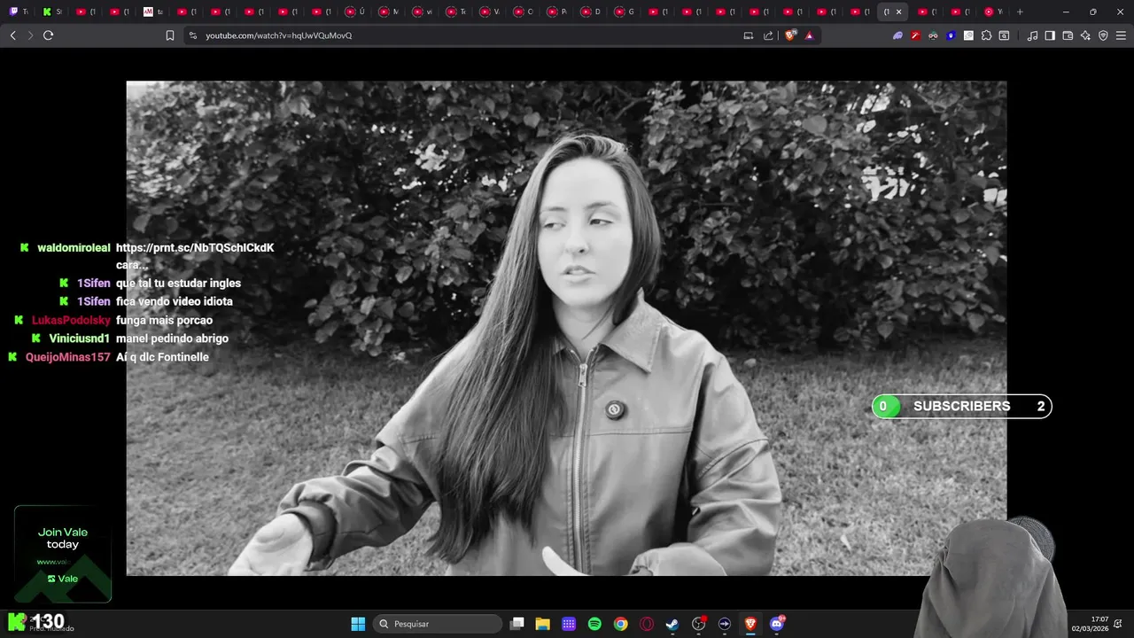Open Leo AI sparkle icon
Viewport: 1134px width, 638px height.
1085,35
